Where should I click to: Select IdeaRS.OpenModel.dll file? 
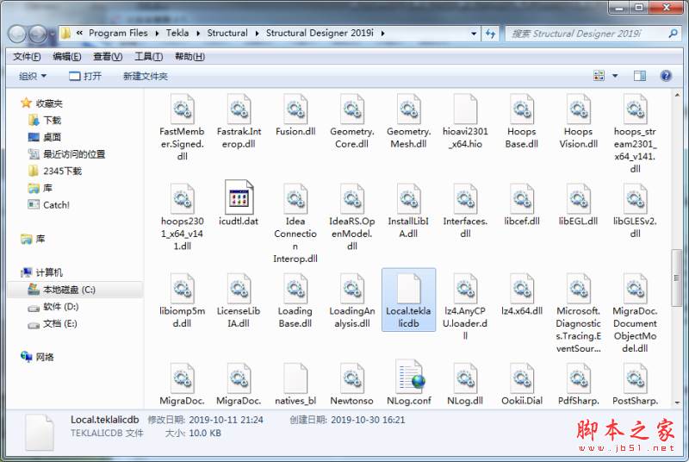(352, 217)
